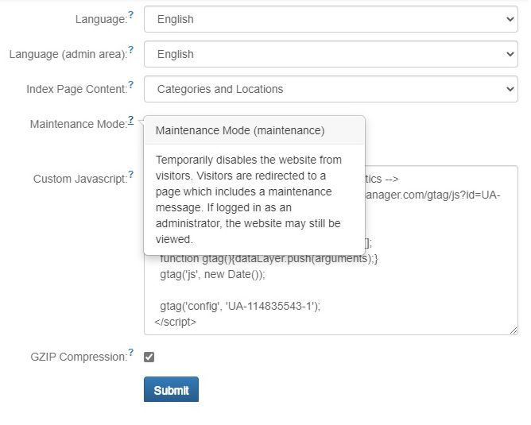Open Index Page Content dropdown
Image resolution: width=531 pixels, height=425 pixels.
coord(331,89)
